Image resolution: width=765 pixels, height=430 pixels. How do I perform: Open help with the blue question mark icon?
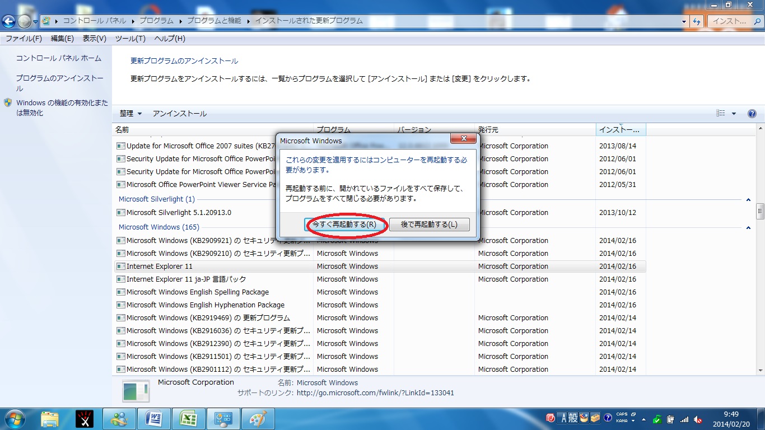(752, 114)
